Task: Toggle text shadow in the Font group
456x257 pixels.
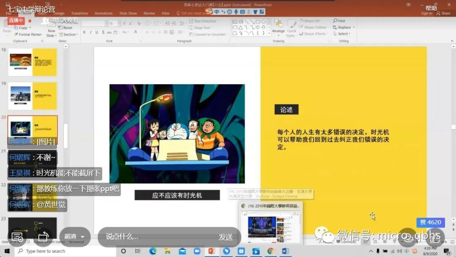Action: [103, 32]
